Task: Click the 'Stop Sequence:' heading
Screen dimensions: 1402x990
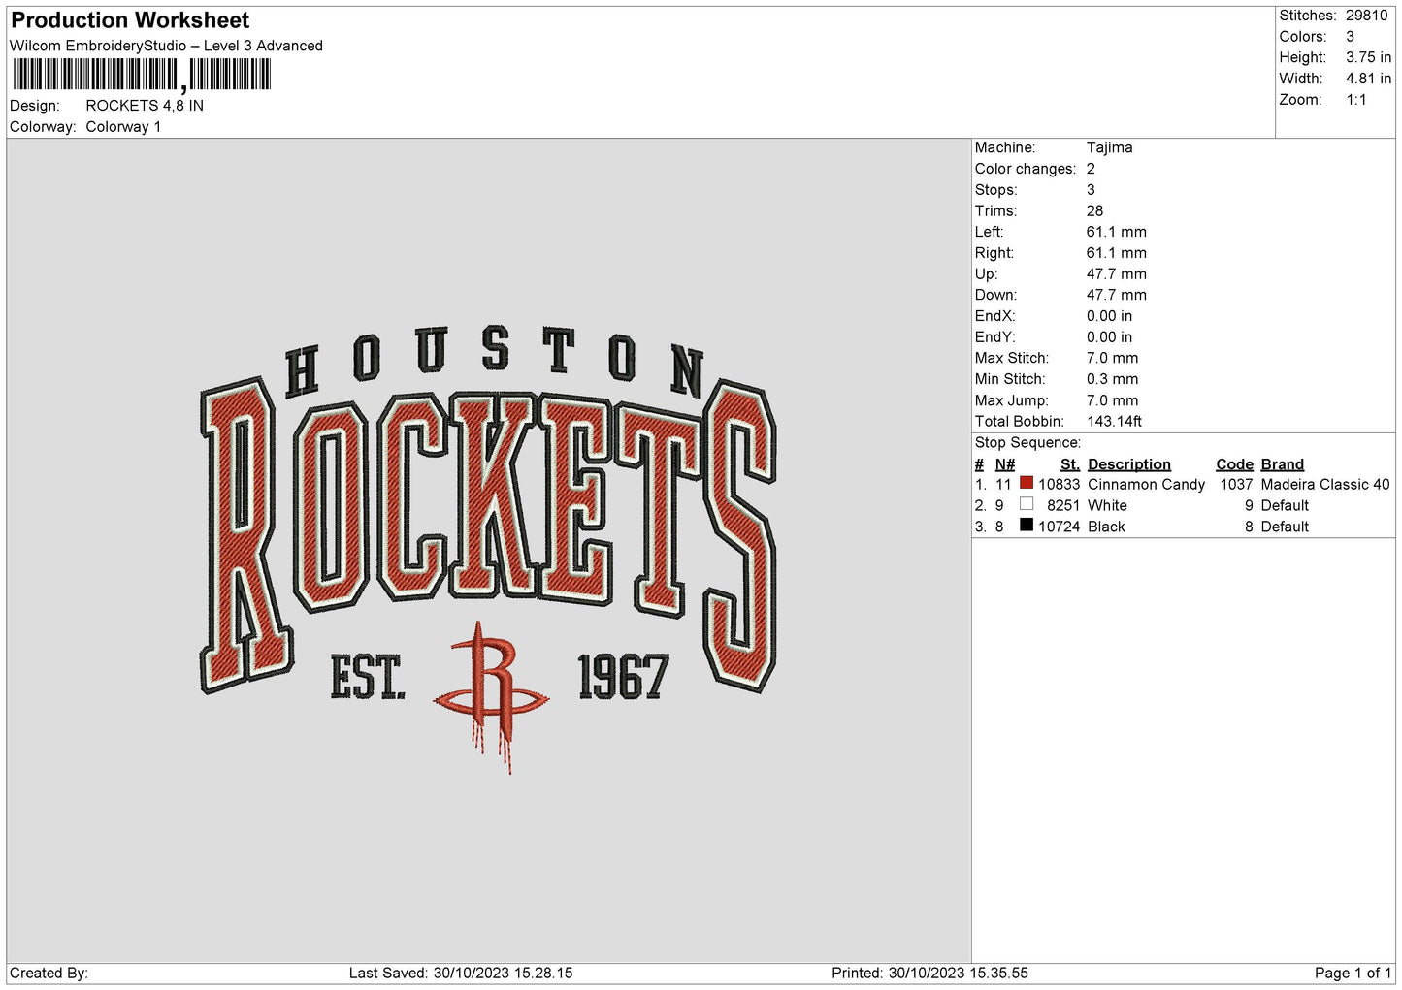Action: (x=1027, y=443)
